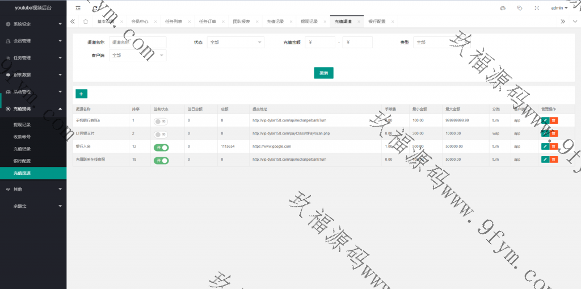
Task: Enter fullscreen using the header expand icon
Action: 537,8
